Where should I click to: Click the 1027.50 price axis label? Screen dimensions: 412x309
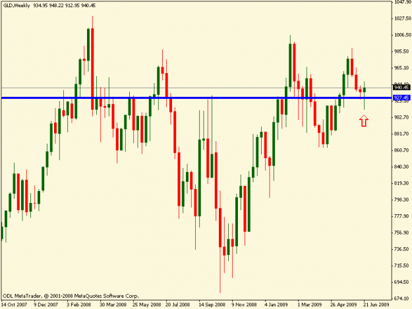click(403, 18)
